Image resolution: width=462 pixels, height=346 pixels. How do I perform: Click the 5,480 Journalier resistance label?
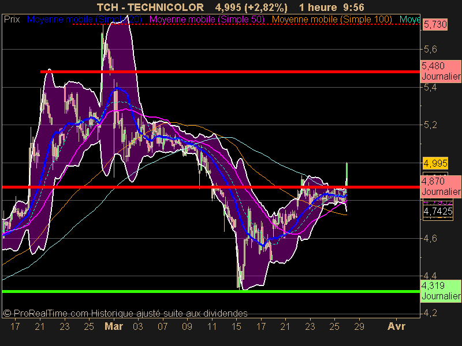click(441, 71)
